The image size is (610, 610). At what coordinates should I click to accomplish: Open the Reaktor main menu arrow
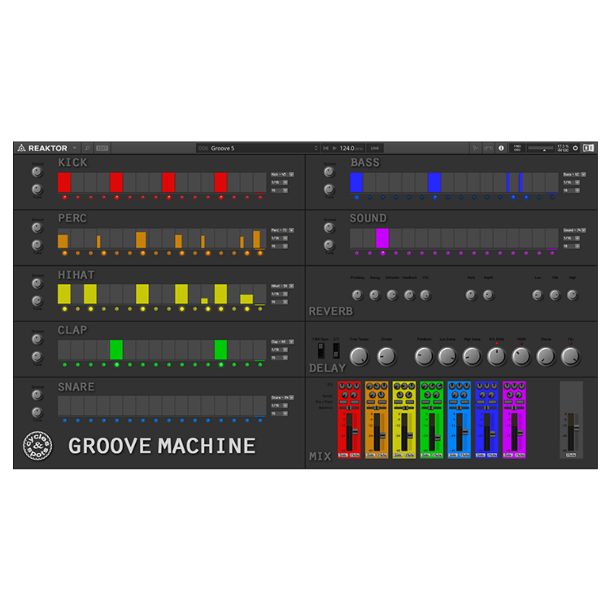[x=75, y=148]
